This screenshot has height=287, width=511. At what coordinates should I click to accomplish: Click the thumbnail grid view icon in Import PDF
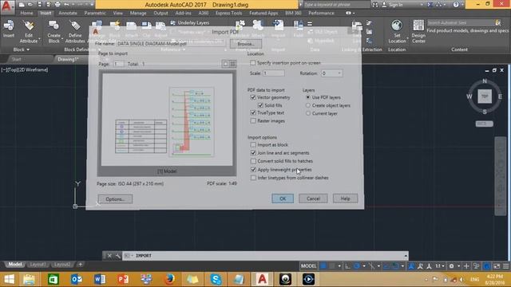point(232,64)
